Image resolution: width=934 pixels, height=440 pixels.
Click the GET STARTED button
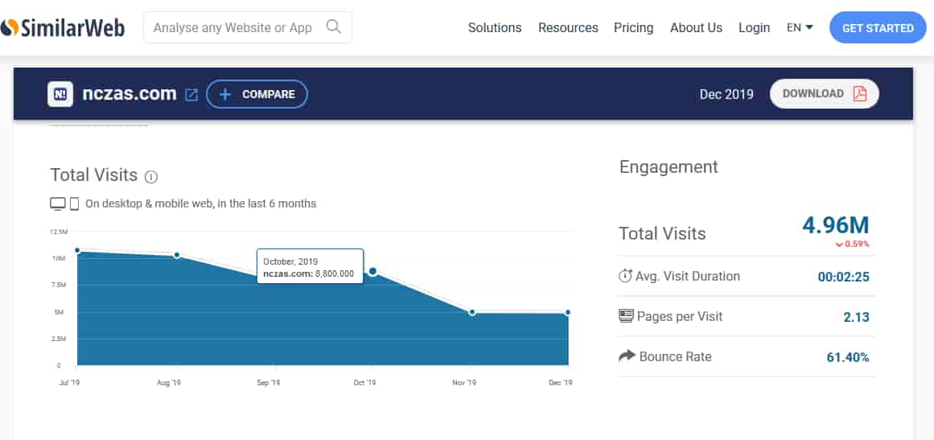878,28
